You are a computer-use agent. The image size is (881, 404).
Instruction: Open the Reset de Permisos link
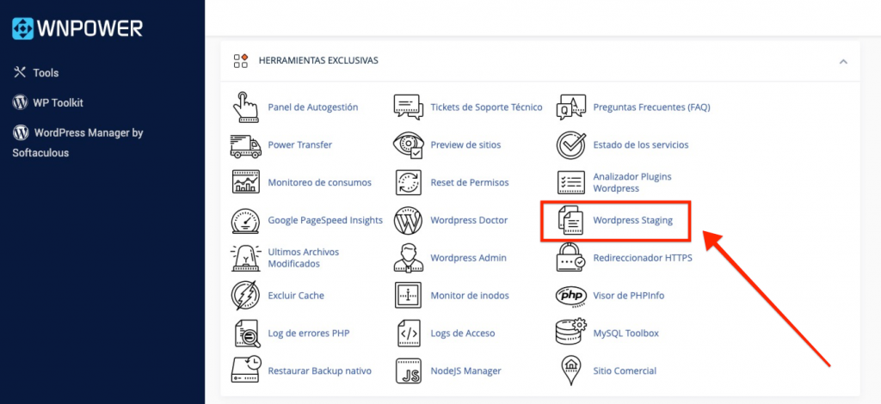[470, 182]
